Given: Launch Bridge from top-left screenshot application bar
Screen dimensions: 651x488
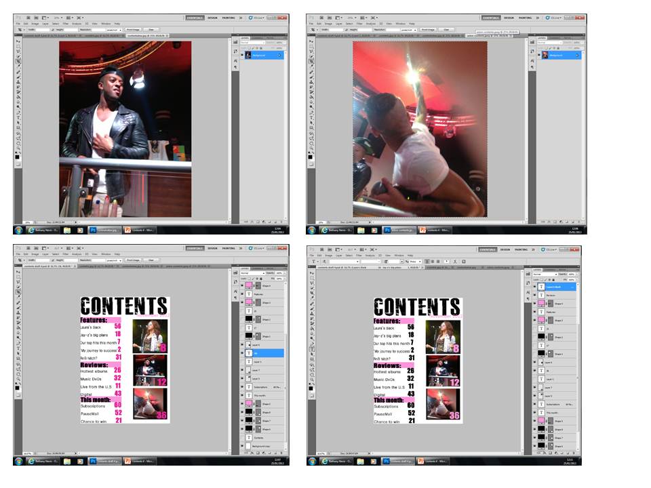Looking at the screenshot, I should (x=28, y=18).
